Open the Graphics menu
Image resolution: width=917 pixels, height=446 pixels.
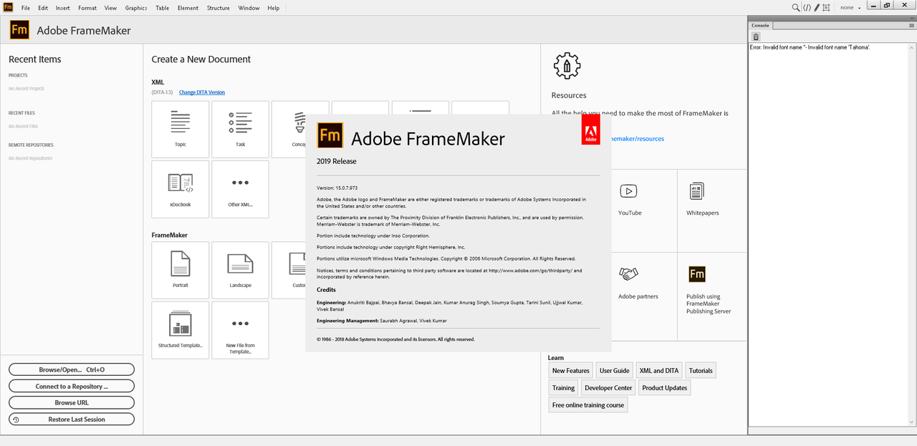click(136, 8)
